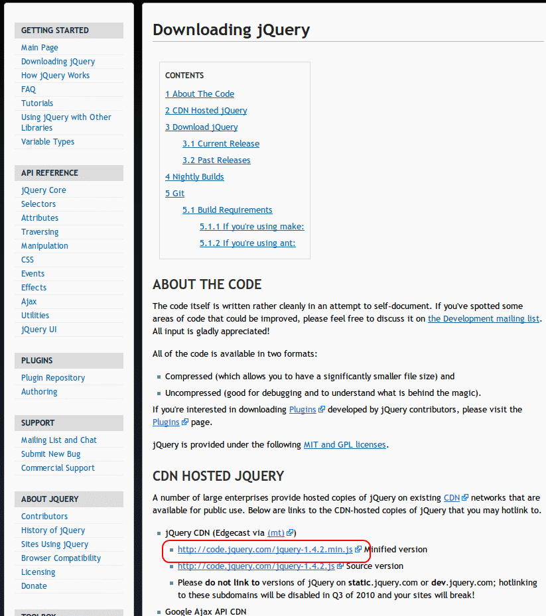Open the Utilities reference
Viewport: 546px width, 616px height.
(x=35, y=316)
